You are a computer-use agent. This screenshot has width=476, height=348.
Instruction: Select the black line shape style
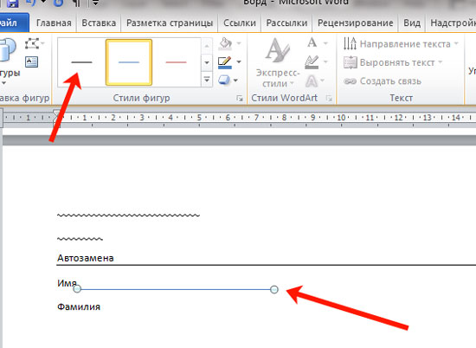81,62
